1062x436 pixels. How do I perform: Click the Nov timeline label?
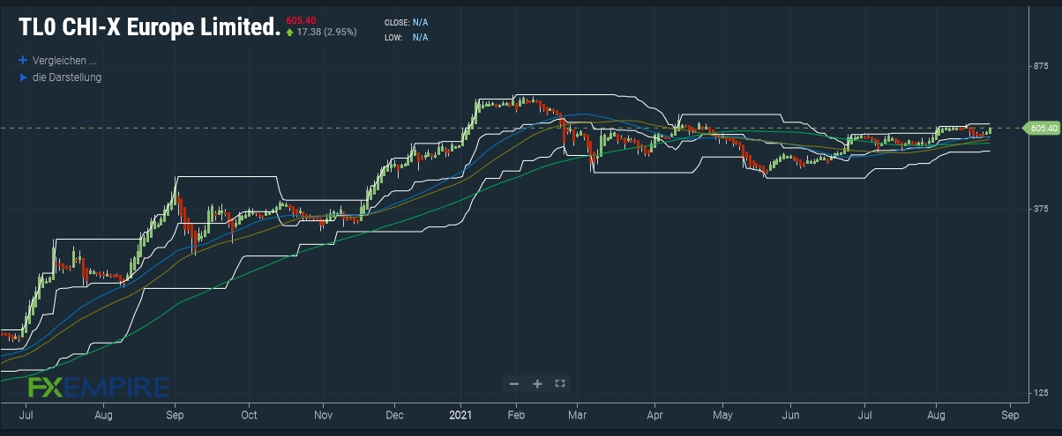tap(323, 413)
